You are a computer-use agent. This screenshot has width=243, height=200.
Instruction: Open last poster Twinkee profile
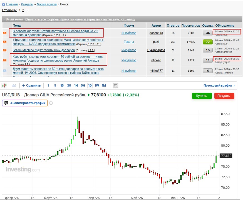(228, 72)
